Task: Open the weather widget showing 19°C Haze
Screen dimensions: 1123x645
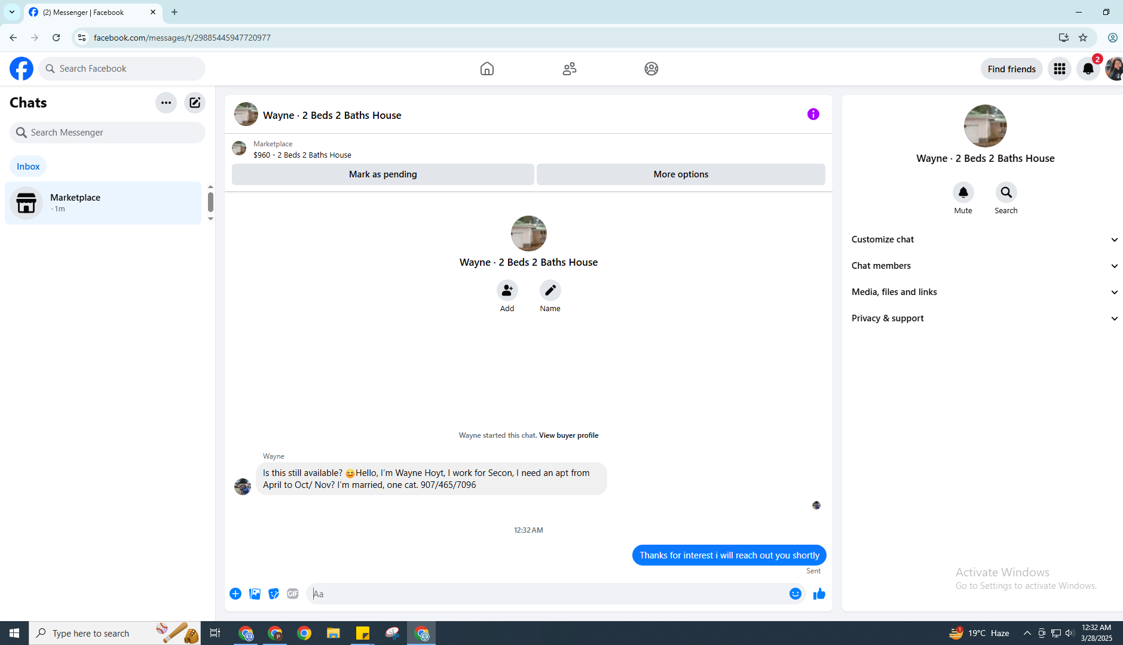Action: pyautogui.click(x=979, y=633)
